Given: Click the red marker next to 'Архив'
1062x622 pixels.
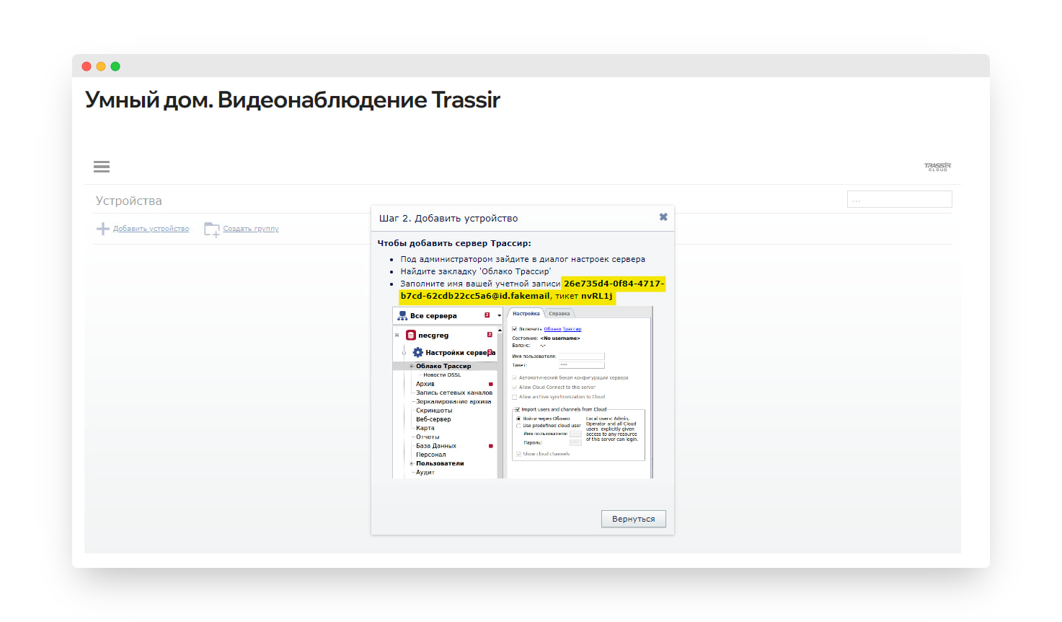Looking at the screenshot, I should point(491,384).
